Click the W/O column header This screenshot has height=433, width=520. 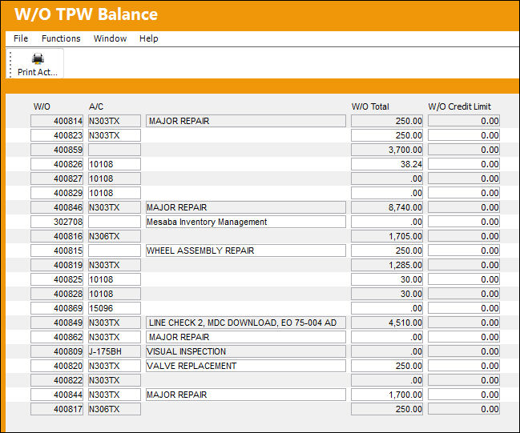click(x=42, y=106)
